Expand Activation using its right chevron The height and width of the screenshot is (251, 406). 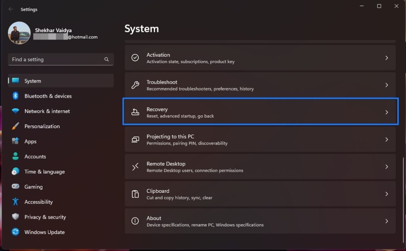(x=387, y=58)
